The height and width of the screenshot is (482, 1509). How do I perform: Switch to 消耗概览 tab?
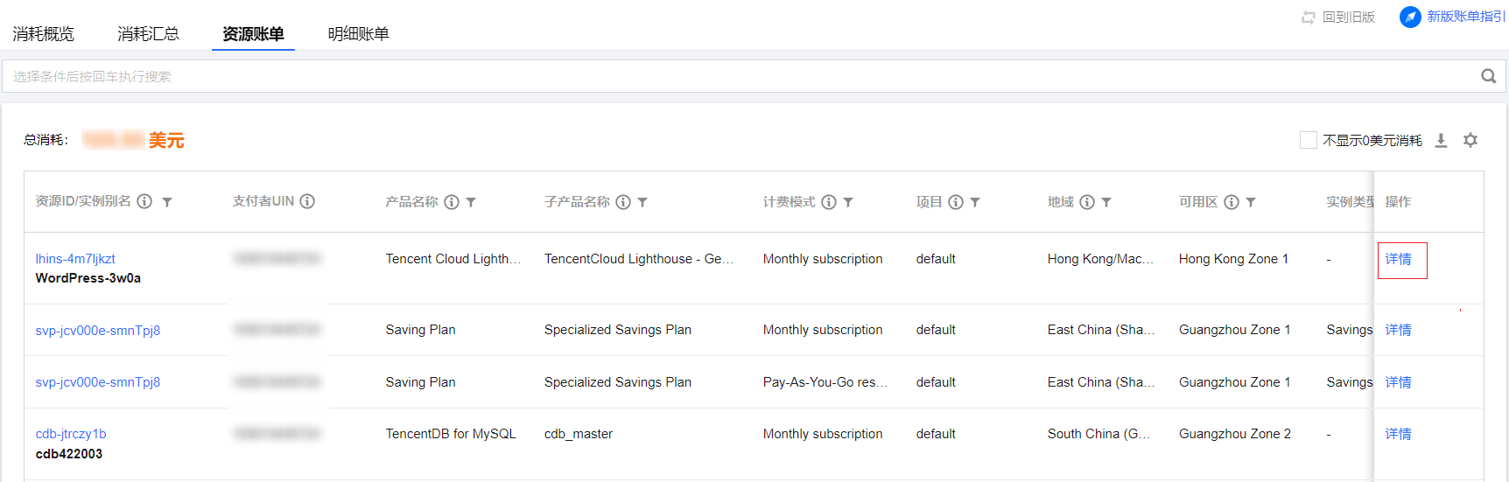click(x=44, y=34)
